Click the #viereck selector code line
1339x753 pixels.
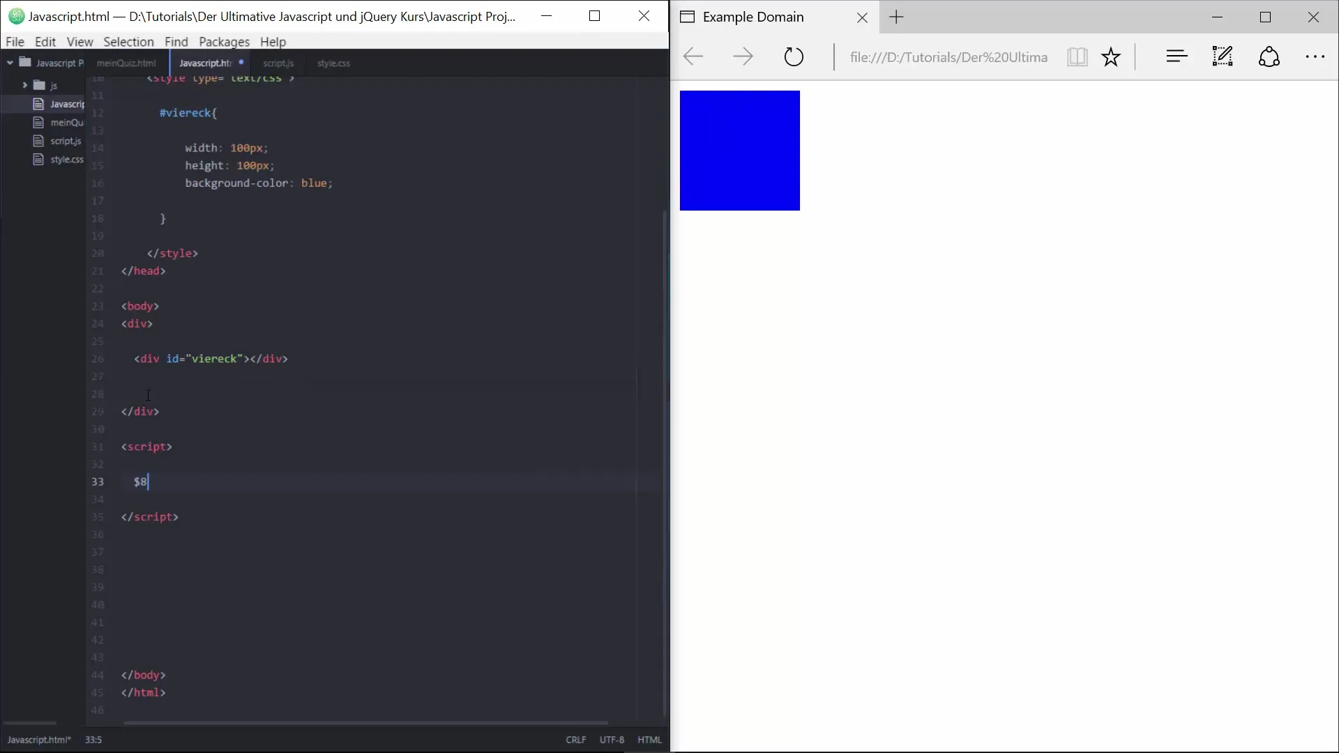(188, 113)
